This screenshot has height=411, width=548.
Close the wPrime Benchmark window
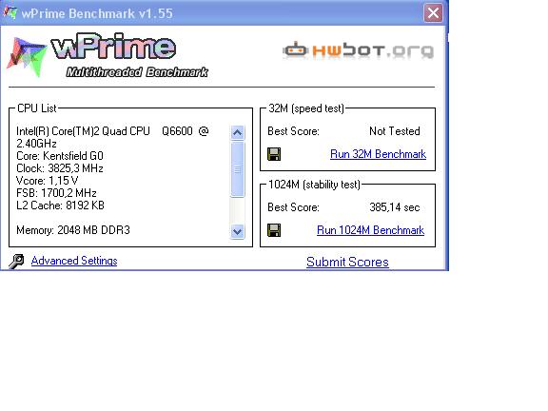pyautogui.click(x=433, y=13)
